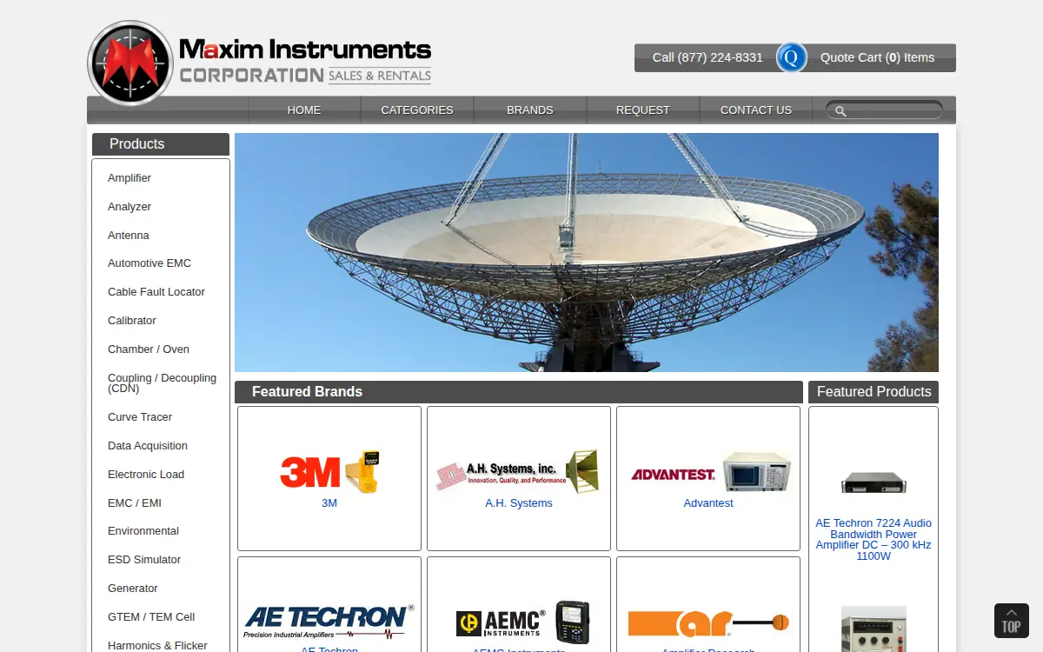The width and height of the screenshot is (1043, 652).
Task: Select the Analyzer product category
Action: (130, 207)
